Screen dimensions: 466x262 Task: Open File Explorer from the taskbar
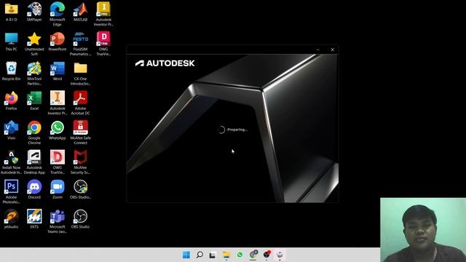(226, 255)
